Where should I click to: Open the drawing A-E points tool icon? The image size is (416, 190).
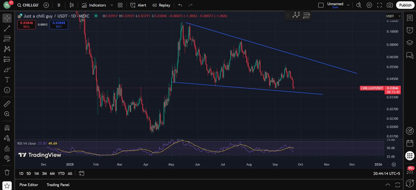[x=296, y=15]
